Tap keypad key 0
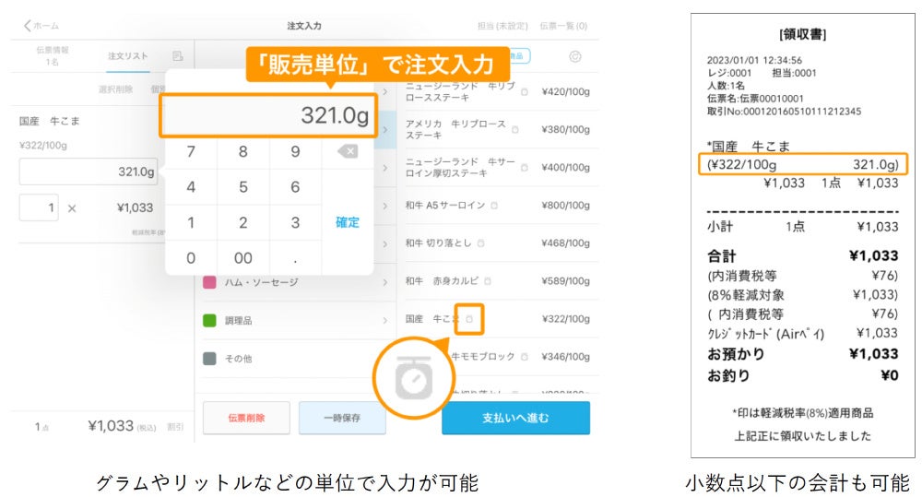This screenshot has width=922, height=497. [x=191, y=257]
